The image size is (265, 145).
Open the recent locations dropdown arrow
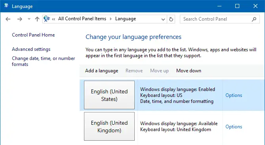pos(29,19)
